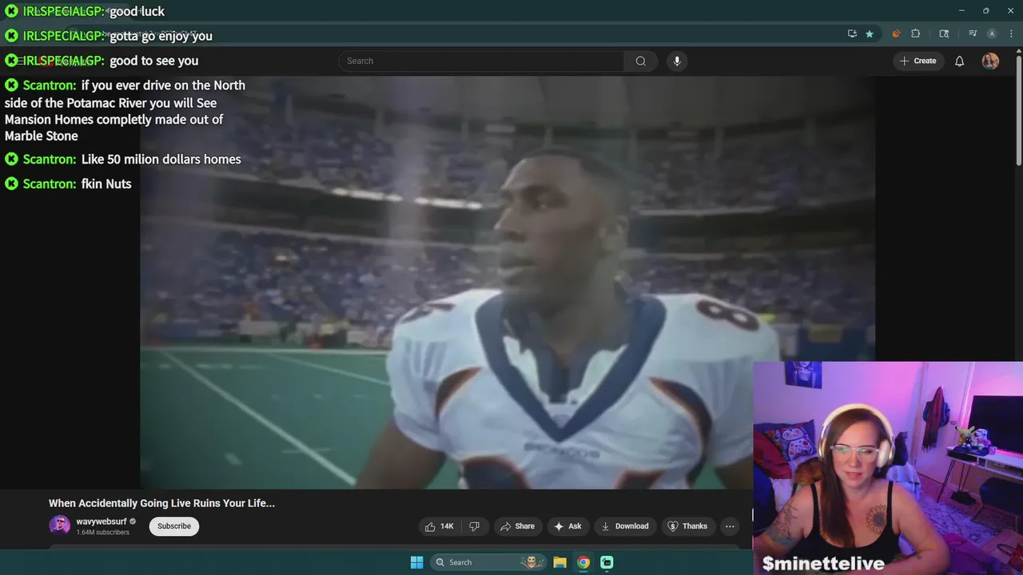Subscribe to wavywebsurf channel
This screenshot has height=575, width=1023.
[174, 526]
